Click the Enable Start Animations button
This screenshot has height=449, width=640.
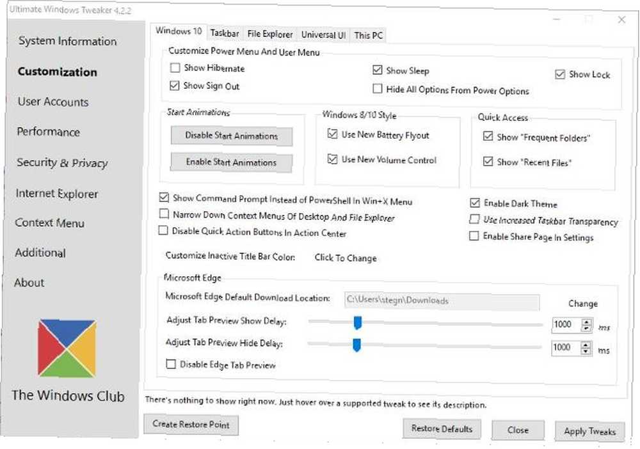(x=231, y=162)
